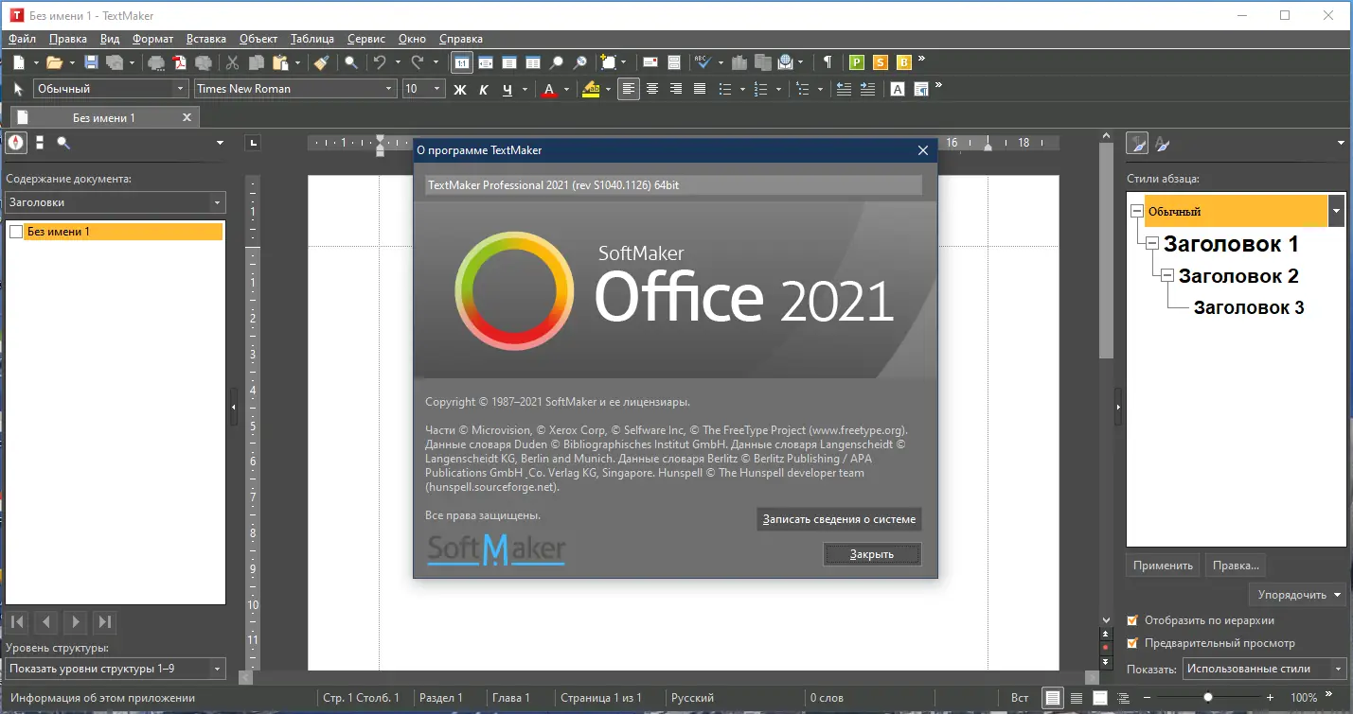
Task: Click the New document icon
Action: [x=18, y=62]
